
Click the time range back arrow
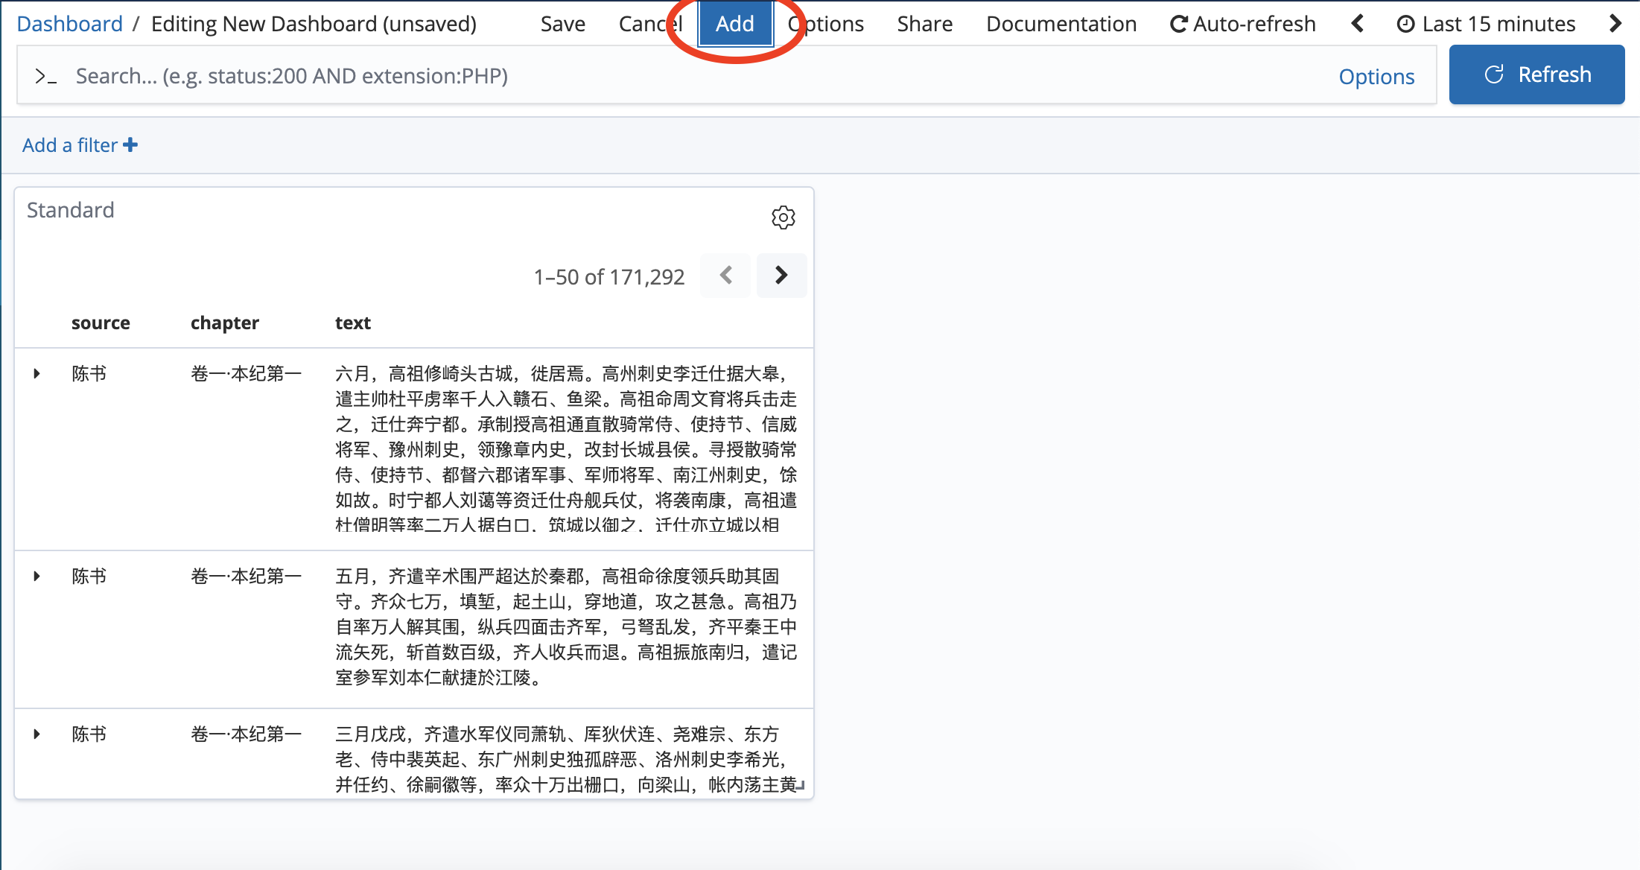pos(1358,24)
